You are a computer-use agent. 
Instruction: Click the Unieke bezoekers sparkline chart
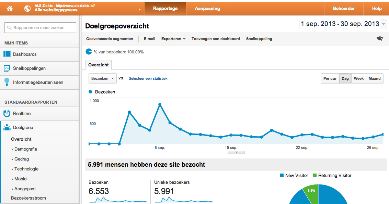click(x=184, y=200)
